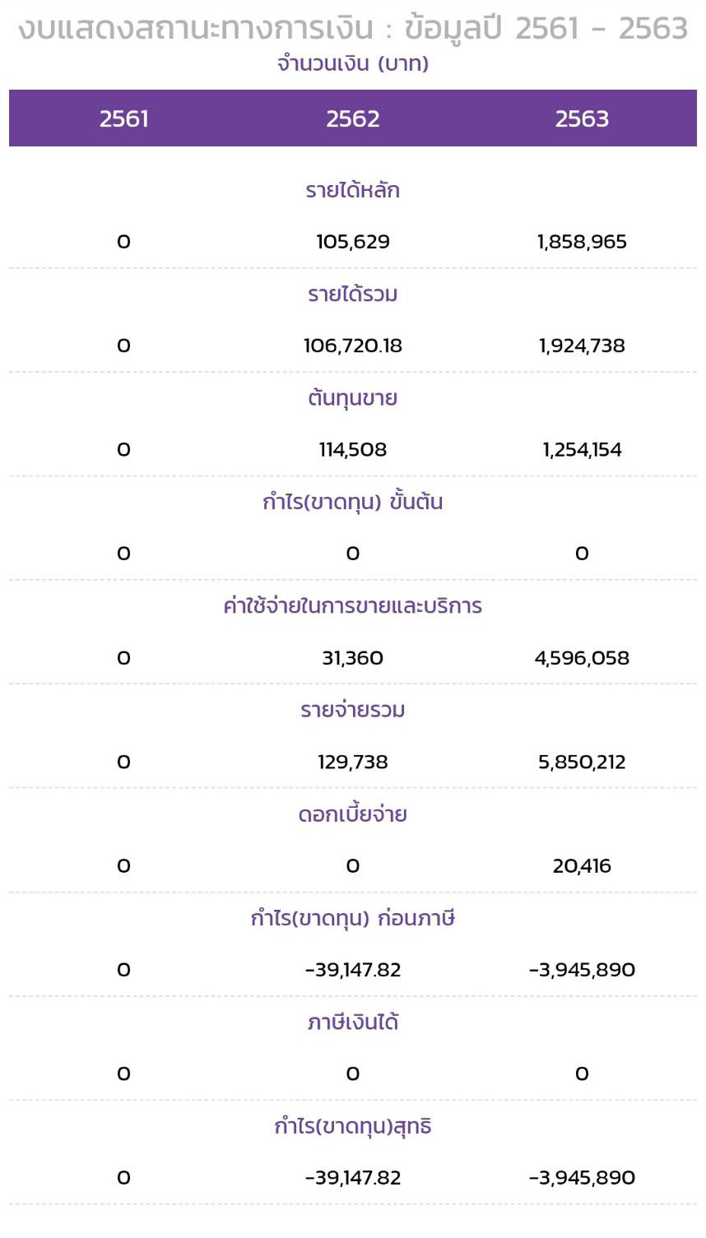The height and width of the screenshot is (1238, 706).
Task: Select the 20,416 interest expense value
Action: [x=582, y=866]
